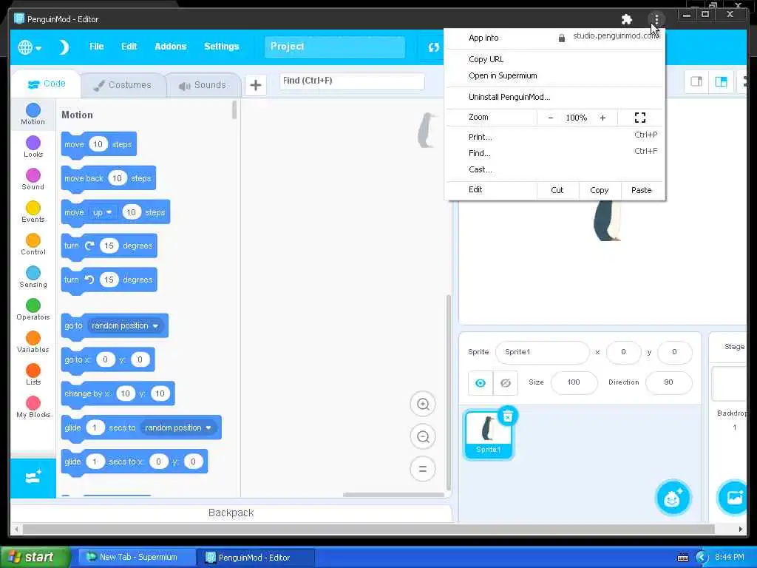Click the sprite Direction field
757x568 pixels.
click(x=668, y=382)
